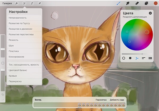Open Цветовой баланс
Screen dimensions: 159x111
(24, 70)
